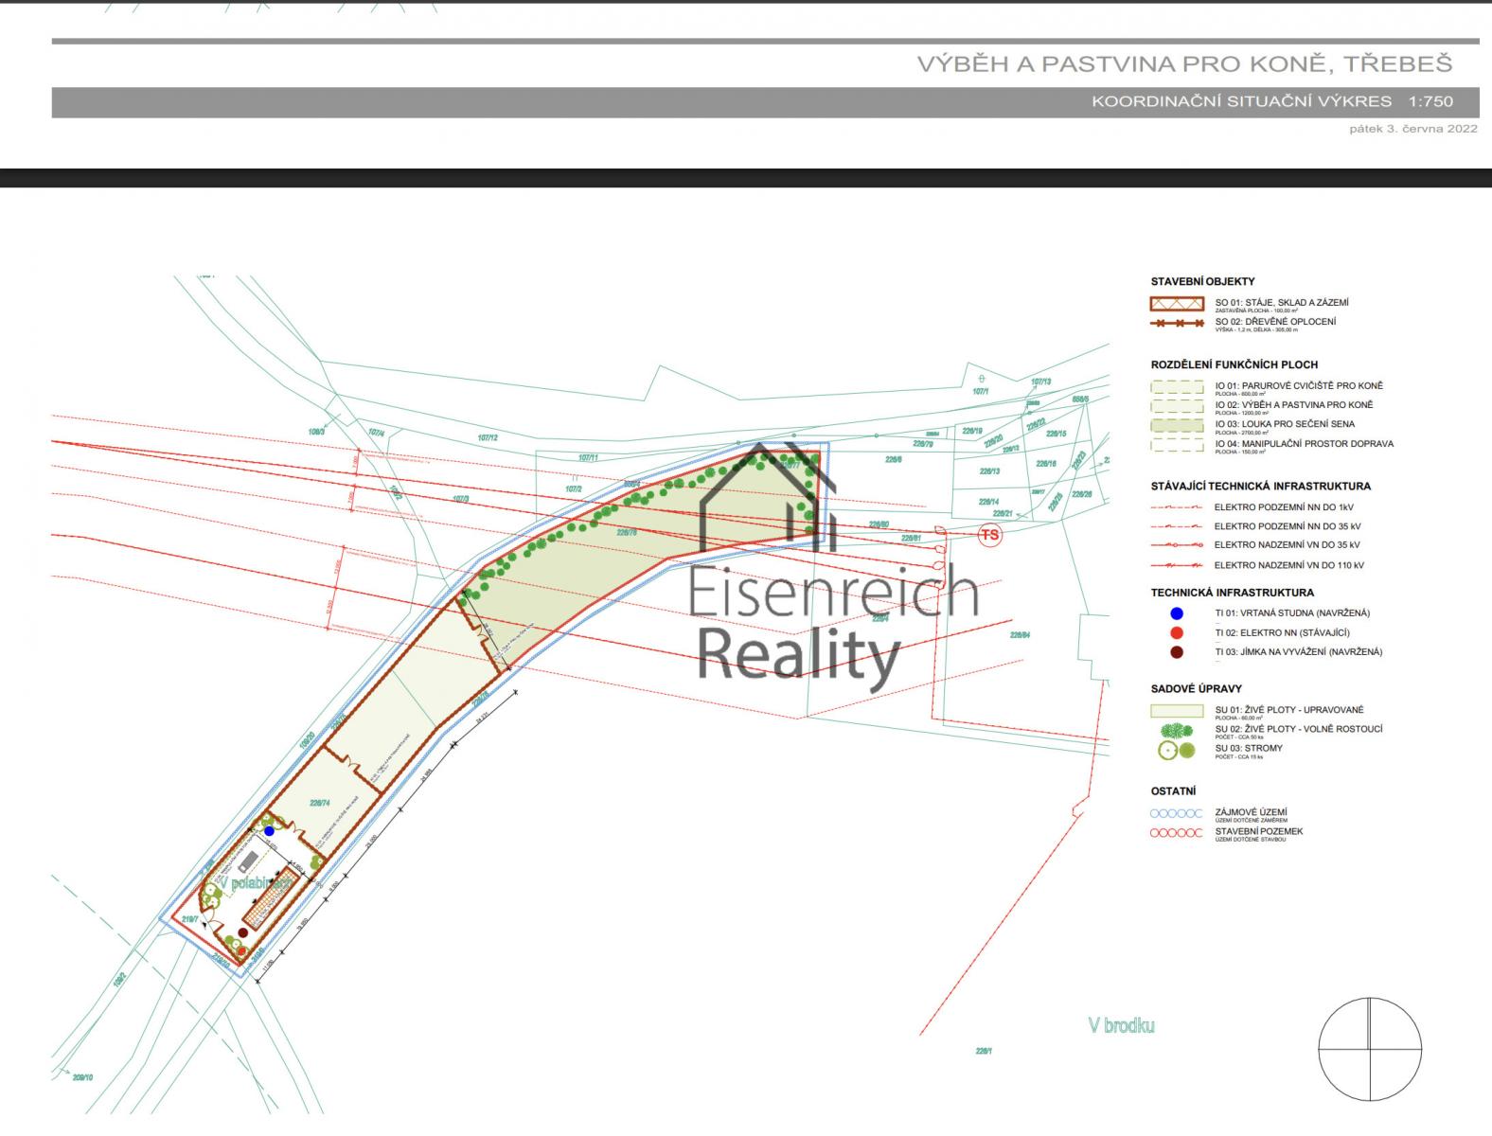Click the Koordinační situační výkres header bar
This screenshot has width=1492, height=1136.
[x=765, y=102]
